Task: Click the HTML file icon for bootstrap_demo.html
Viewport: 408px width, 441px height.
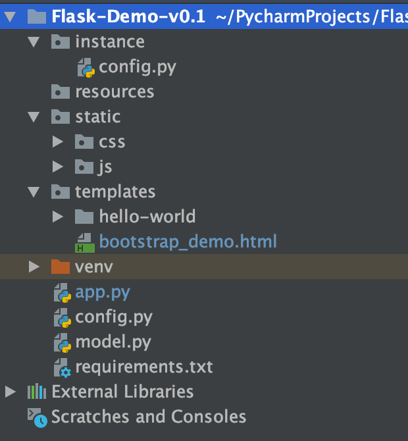Action: 85,243
